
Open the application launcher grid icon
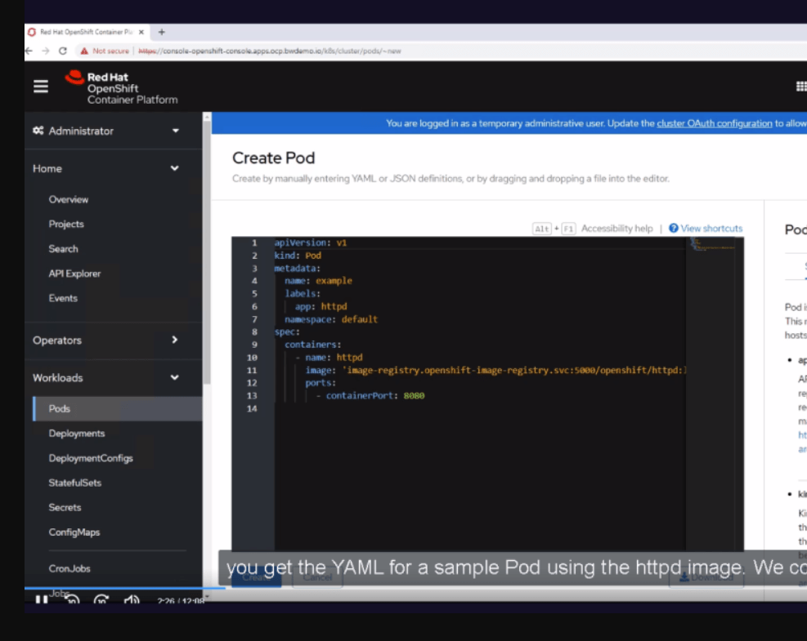800,87
